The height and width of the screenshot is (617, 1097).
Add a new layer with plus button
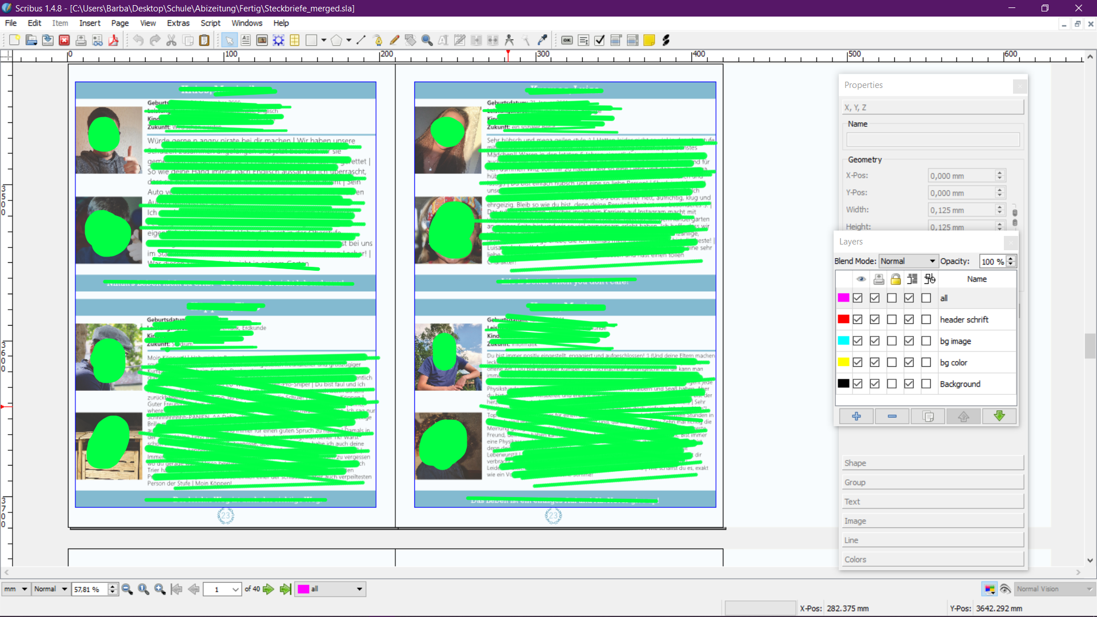856,416
